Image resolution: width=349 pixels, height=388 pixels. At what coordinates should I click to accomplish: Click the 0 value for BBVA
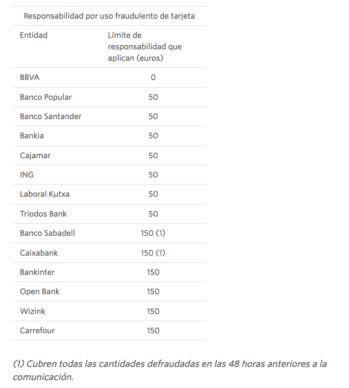pos(153,78)
